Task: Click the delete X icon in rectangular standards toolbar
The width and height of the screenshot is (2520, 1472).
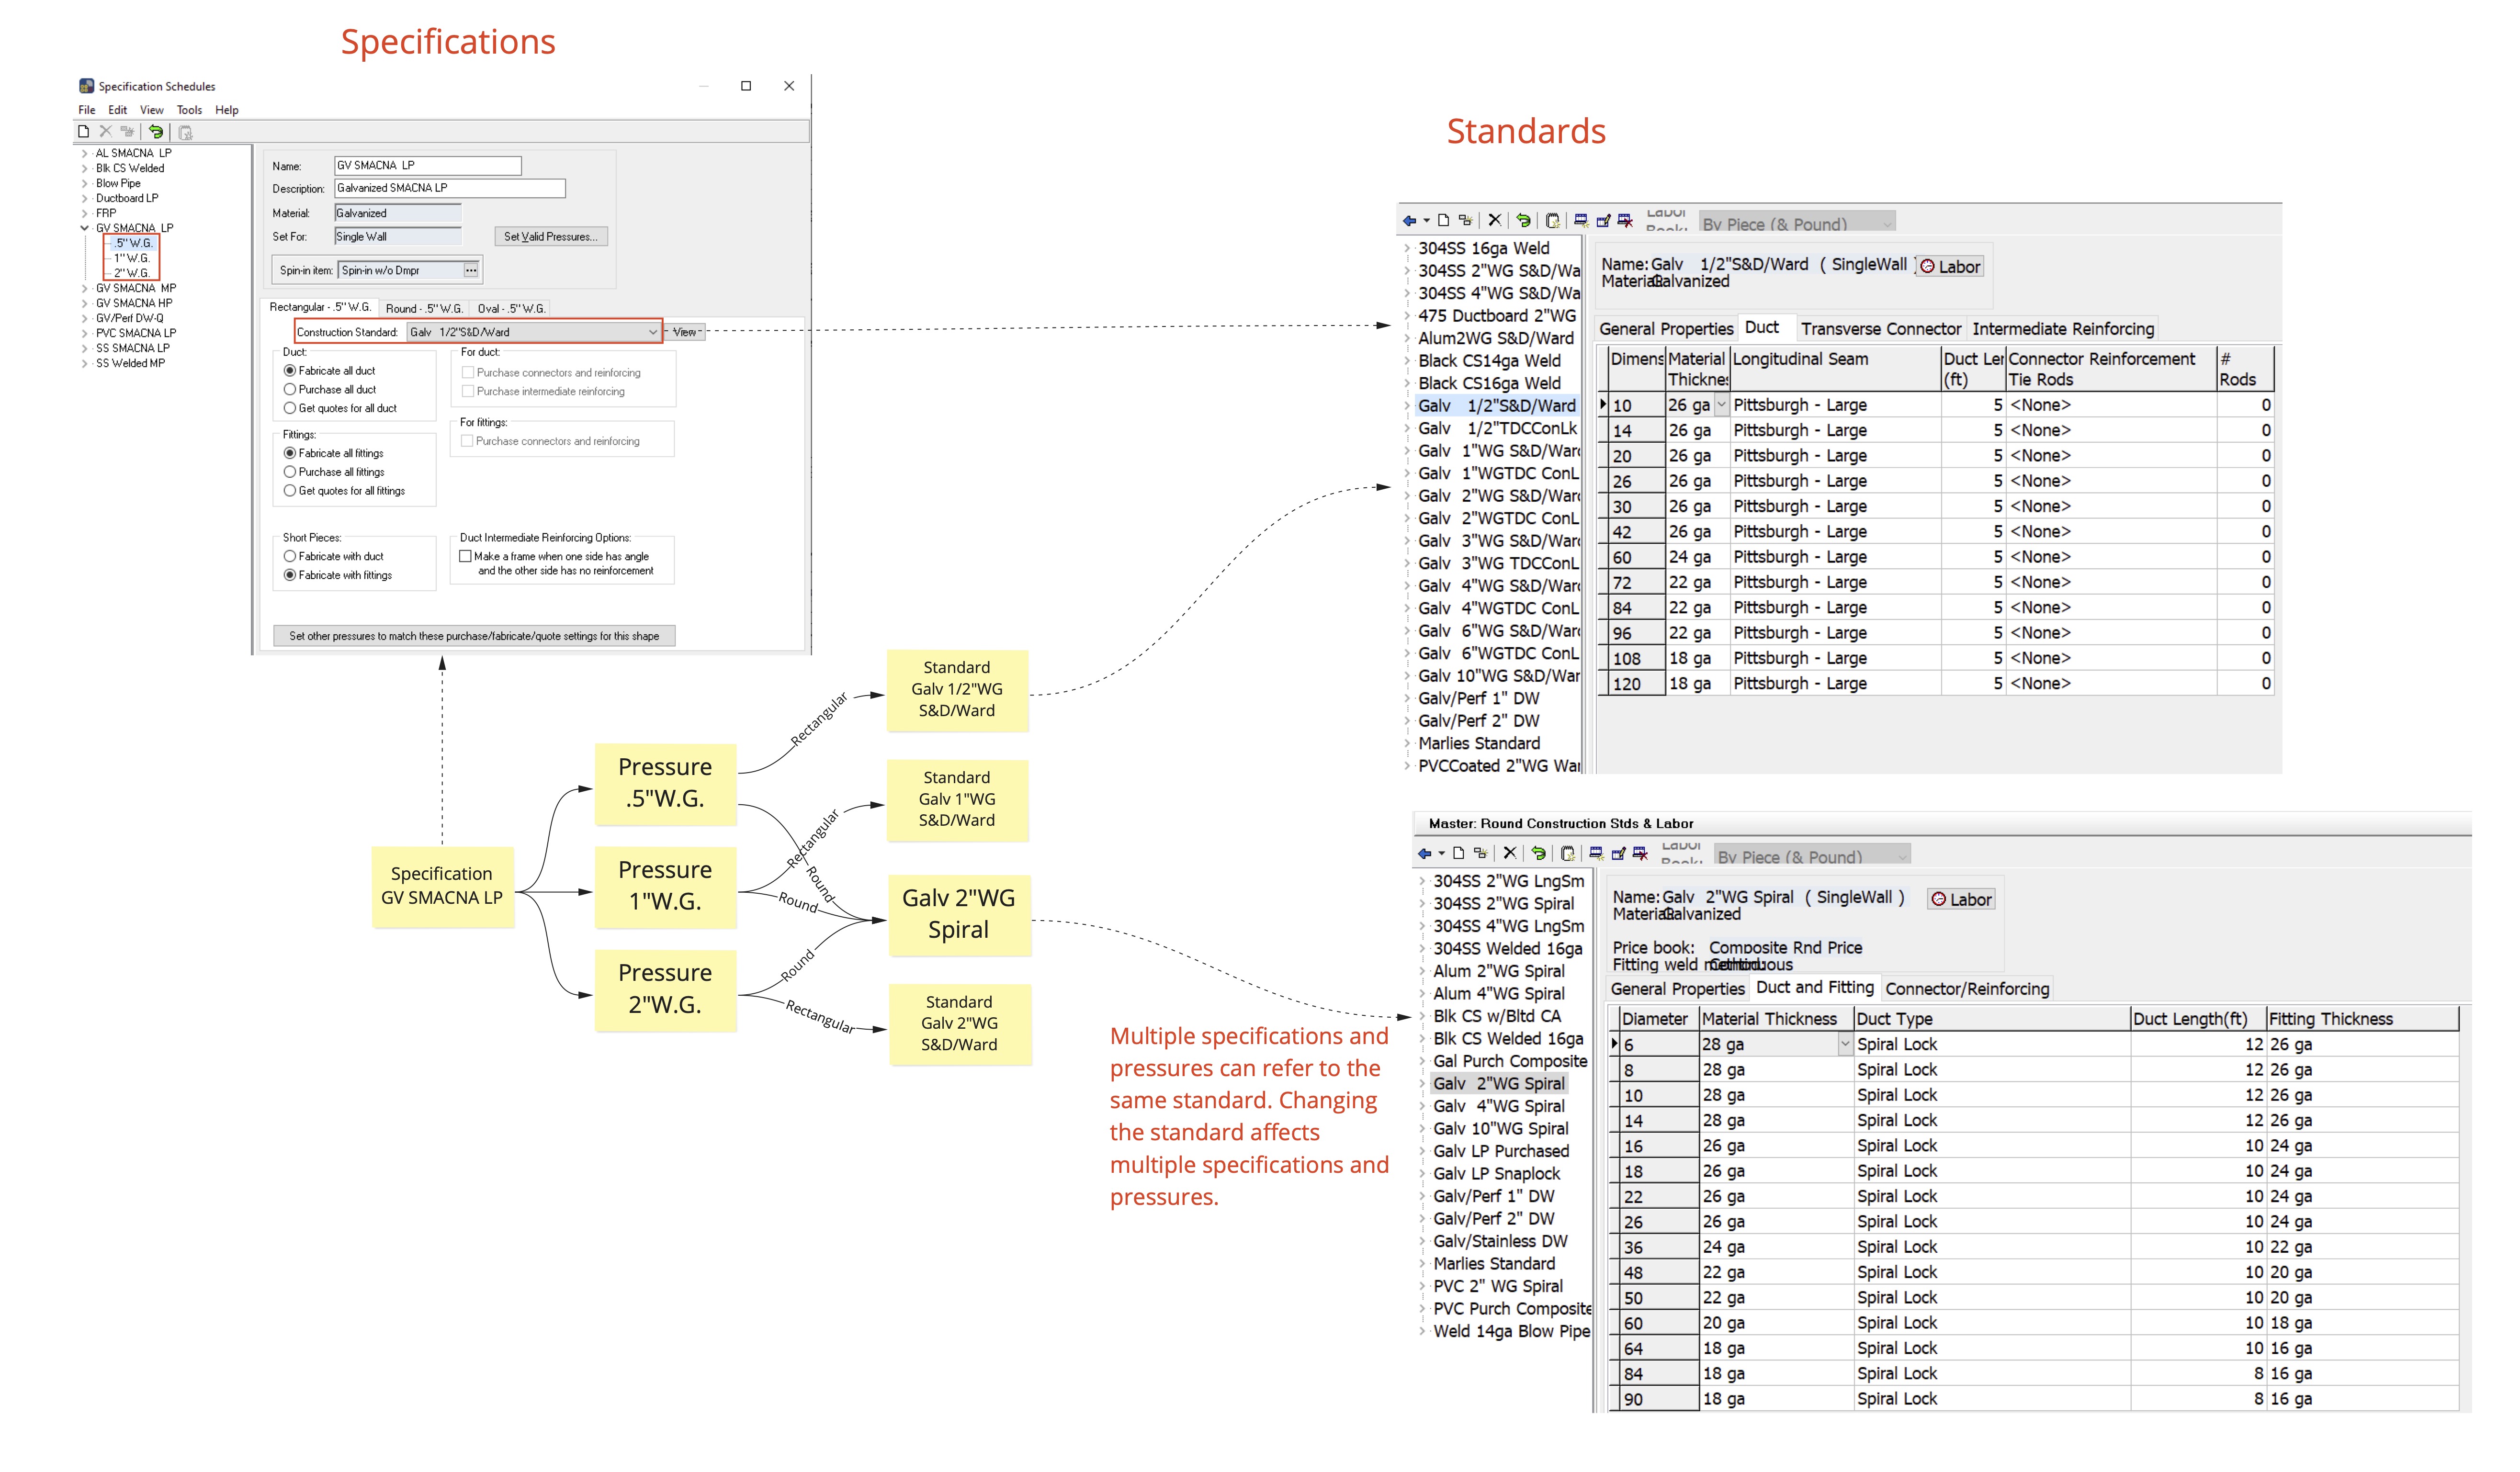Action: tap(1495, 220)
